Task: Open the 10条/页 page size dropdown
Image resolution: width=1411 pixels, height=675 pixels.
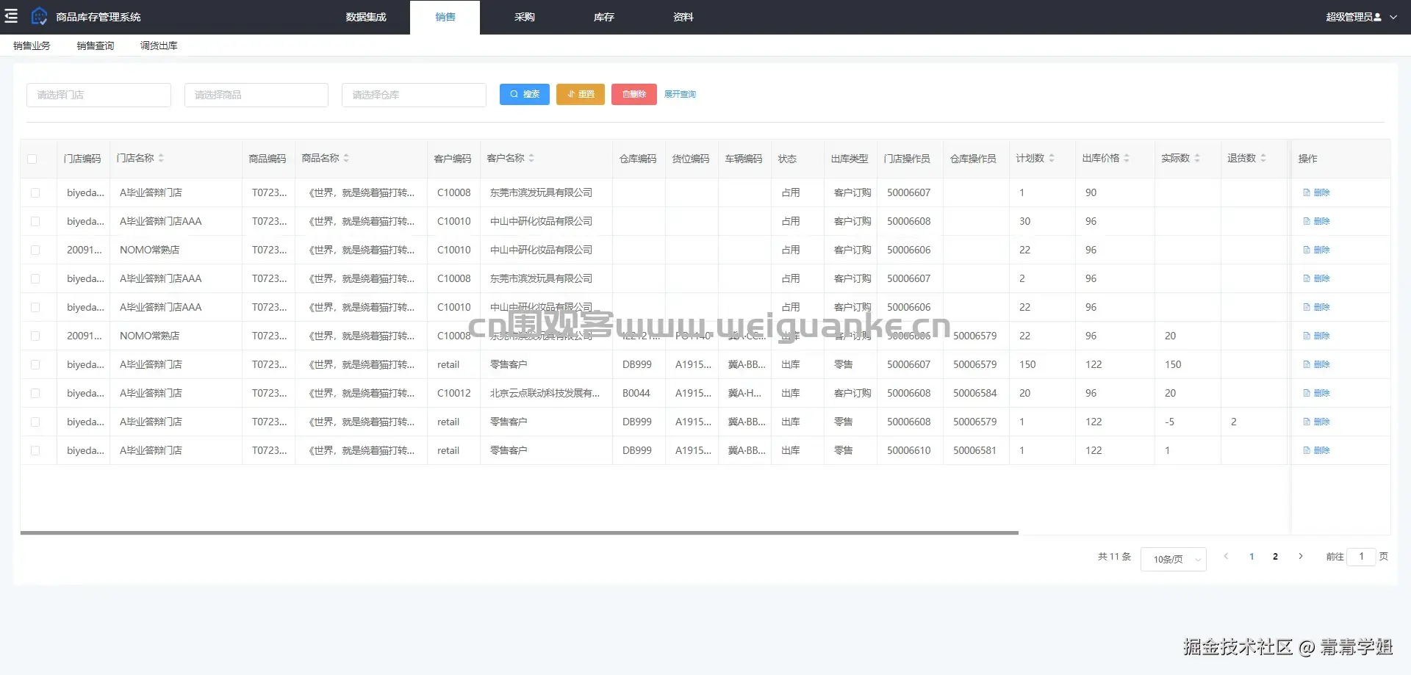Action: 1174,559
